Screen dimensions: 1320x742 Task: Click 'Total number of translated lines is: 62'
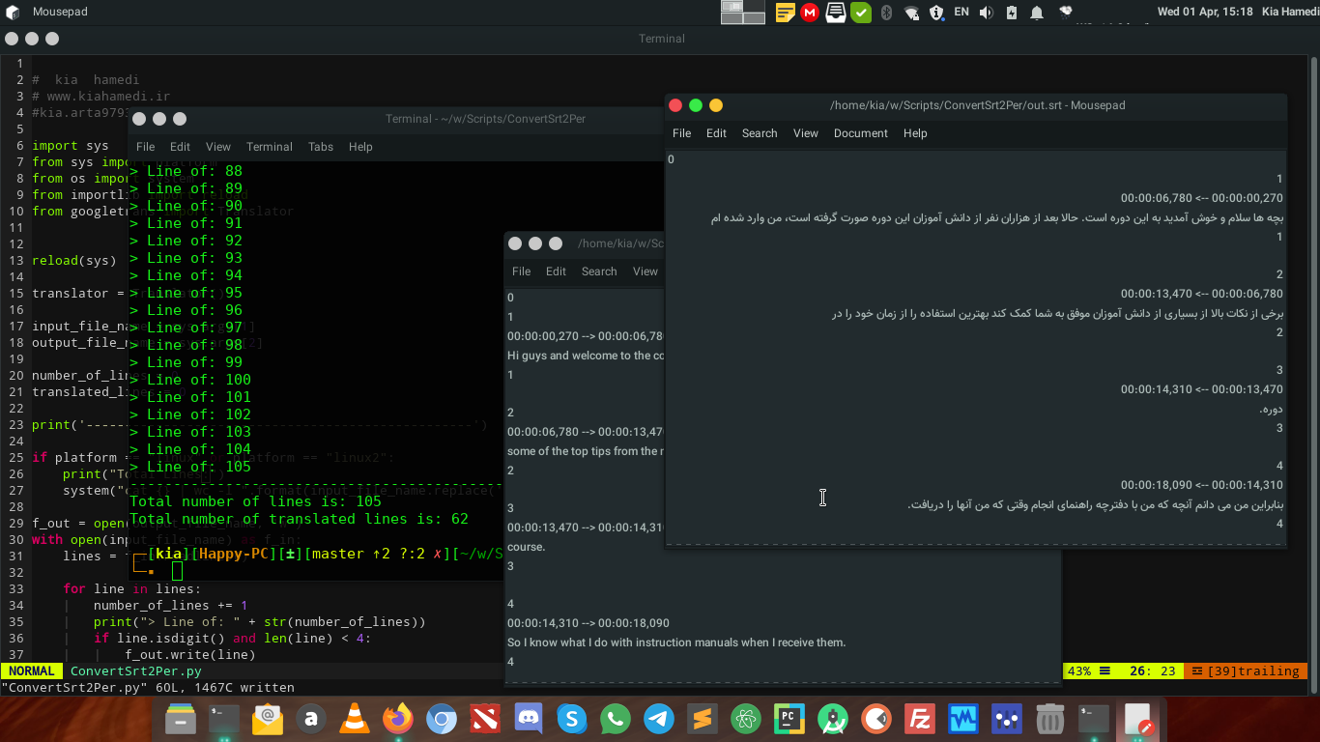[299, 519]
